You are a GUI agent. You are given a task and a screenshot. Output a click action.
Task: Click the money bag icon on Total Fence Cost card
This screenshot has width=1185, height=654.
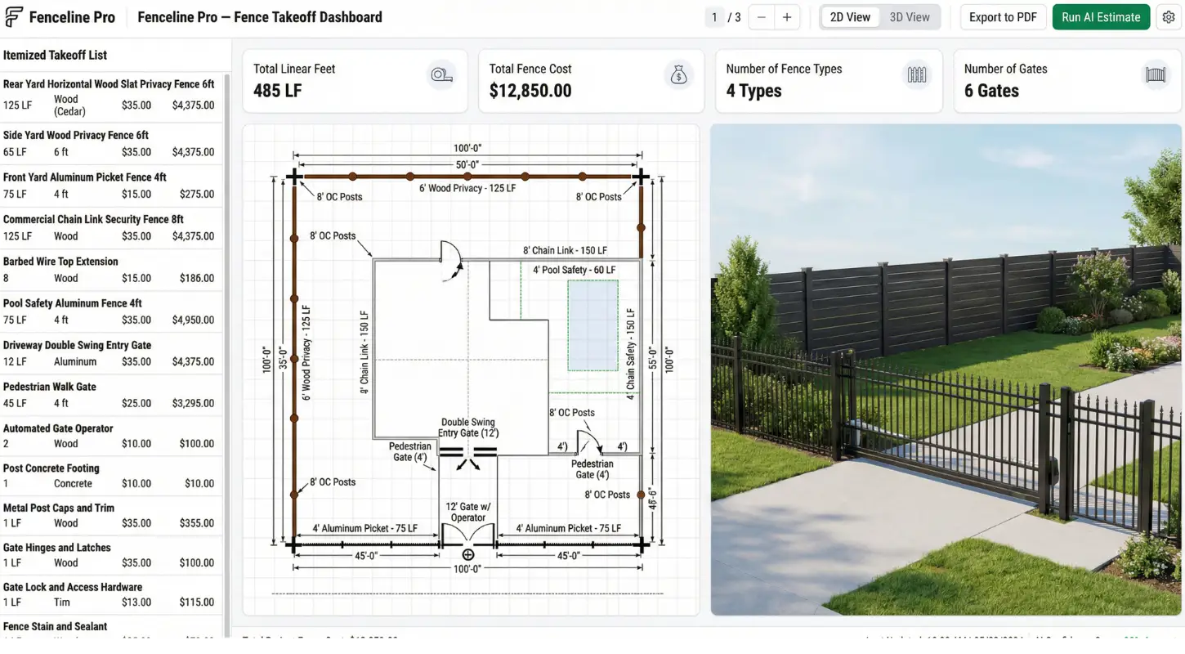pos(678,74)
